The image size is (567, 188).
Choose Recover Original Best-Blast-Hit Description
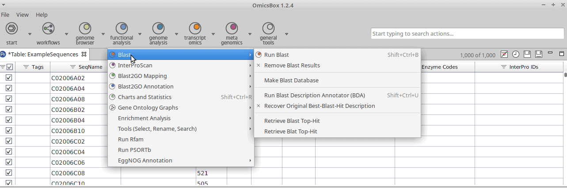(x=337, y=106)
